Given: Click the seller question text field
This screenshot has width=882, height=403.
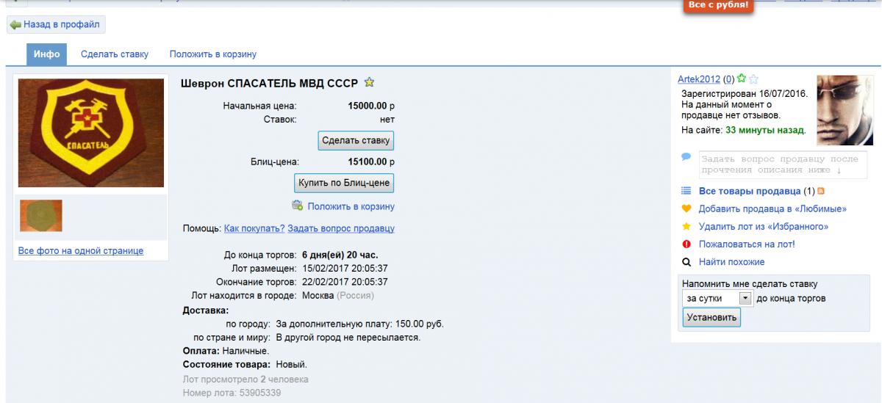Looking at the screenshot, I should tap(782, 164).
